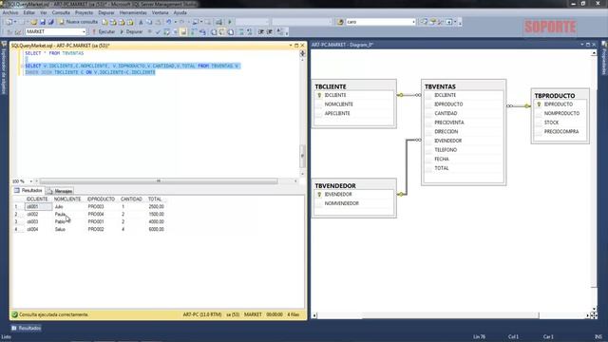
Task: Comment out the selected lines
Action: tap(241, 31)
